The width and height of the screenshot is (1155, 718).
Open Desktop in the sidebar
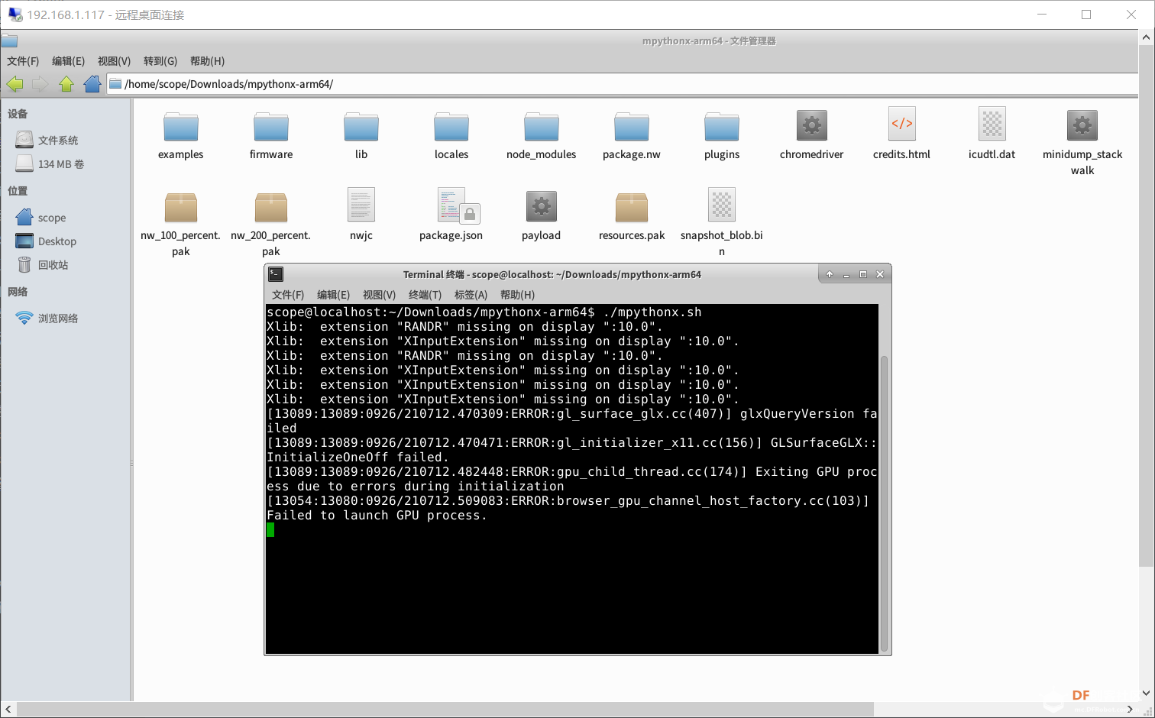[57, 241]
